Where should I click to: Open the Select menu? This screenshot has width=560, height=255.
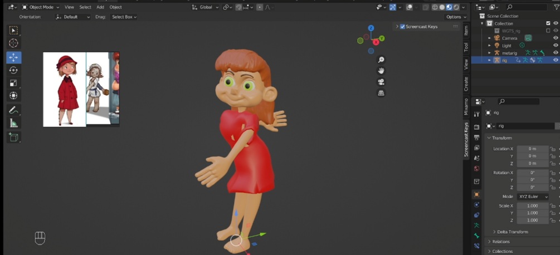tap(85, 7)
